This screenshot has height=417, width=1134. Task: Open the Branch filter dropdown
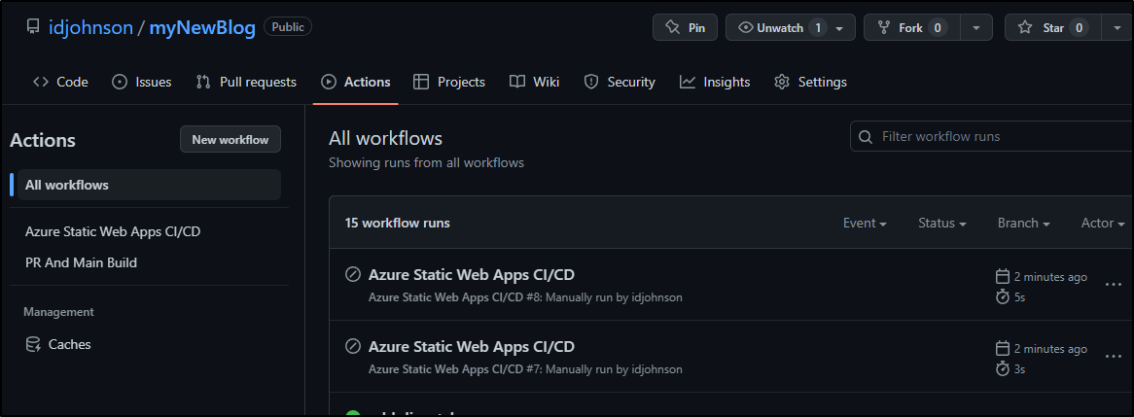(x=1024, y=224)
